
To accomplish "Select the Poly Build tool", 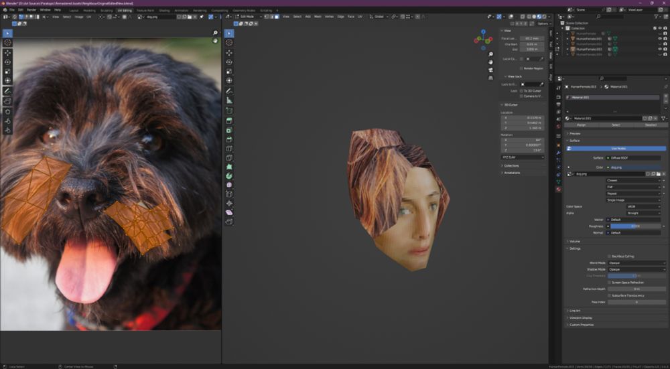I will click(229, 167).
